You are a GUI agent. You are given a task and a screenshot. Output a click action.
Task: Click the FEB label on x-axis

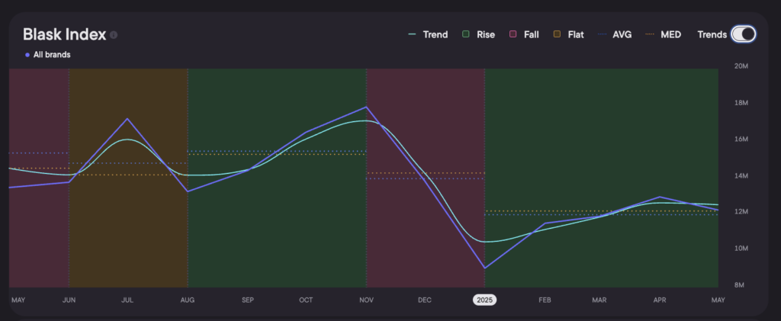point(545,300)
